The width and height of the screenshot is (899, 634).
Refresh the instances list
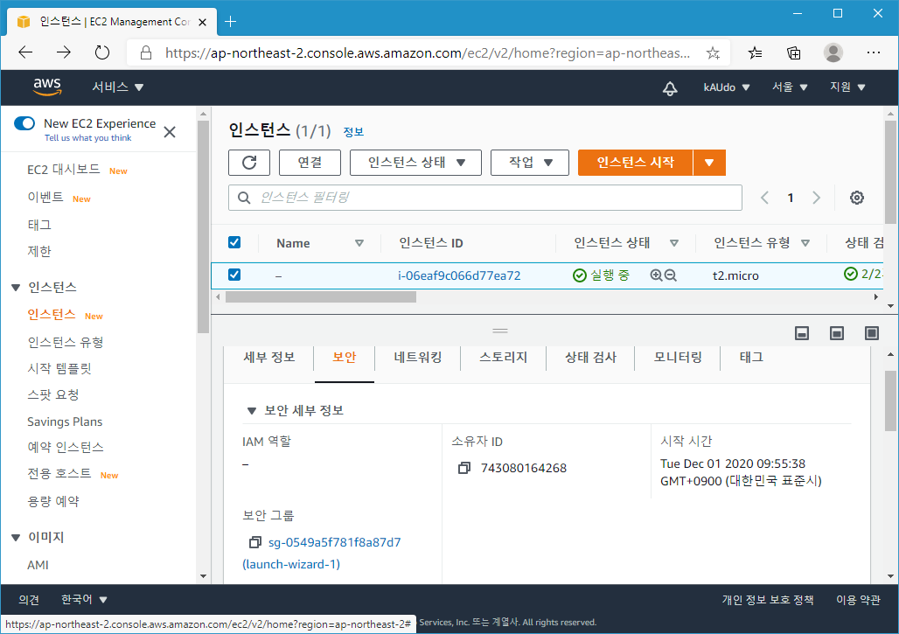click(249, 163)
